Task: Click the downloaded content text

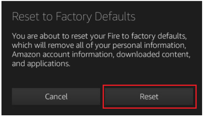Action: (x=153, y=54)
